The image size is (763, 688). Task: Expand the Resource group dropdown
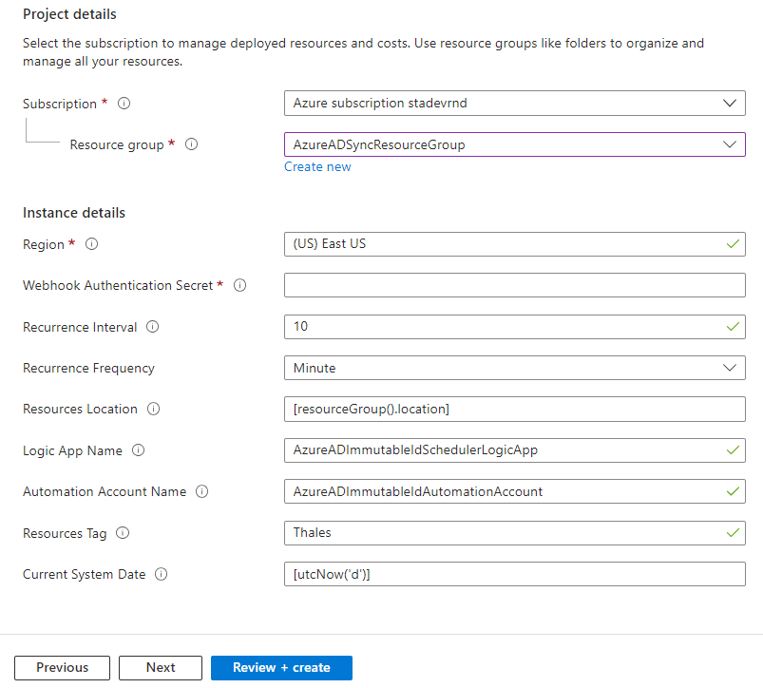[515, 144]
